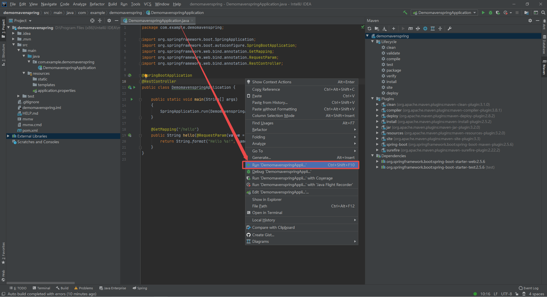This screenshot has width=547, height=297.
Task: Click the Search Everywhere magnifier icon
Action: pos(543,13)
